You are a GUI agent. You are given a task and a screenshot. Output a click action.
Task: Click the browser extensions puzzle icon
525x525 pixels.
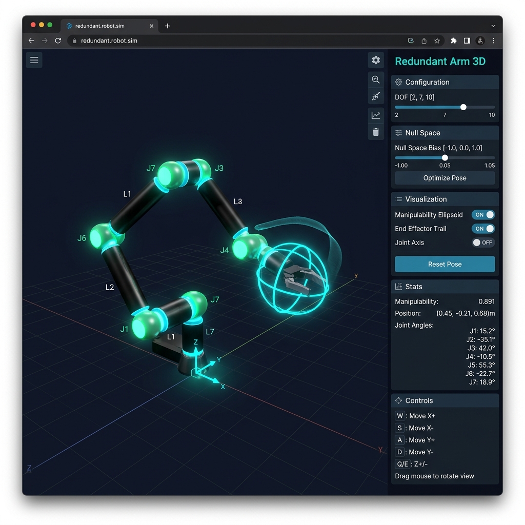(453, 41)
